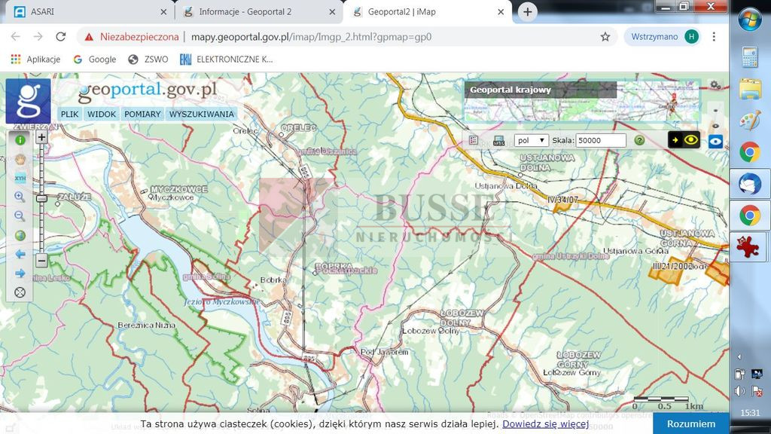Open the Google bookmark
Image resolution: width=771 pixels, height=434 pixels.
pyautogui.click(x=95, y=59)
